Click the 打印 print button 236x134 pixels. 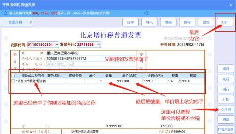(225, 22)
